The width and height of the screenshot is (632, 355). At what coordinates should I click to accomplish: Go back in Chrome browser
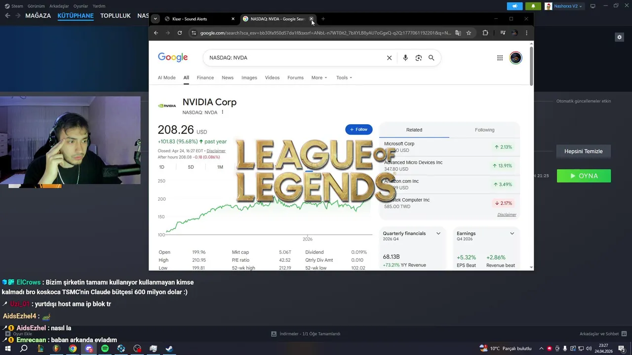pyautogui.click(x=156, y=33)
